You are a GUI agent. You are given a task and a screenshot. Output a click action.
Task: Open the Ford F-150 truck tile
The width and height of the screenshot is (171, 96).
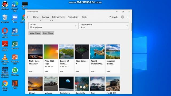tap(113, 85)
